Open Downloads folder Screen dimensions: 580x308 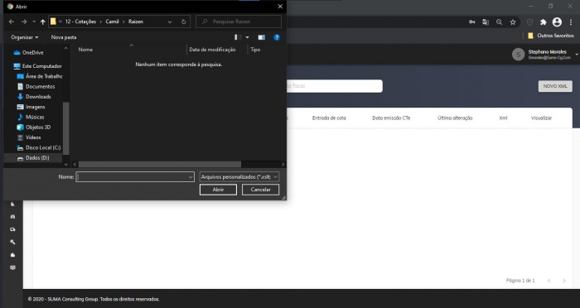(x=34, y=97)
